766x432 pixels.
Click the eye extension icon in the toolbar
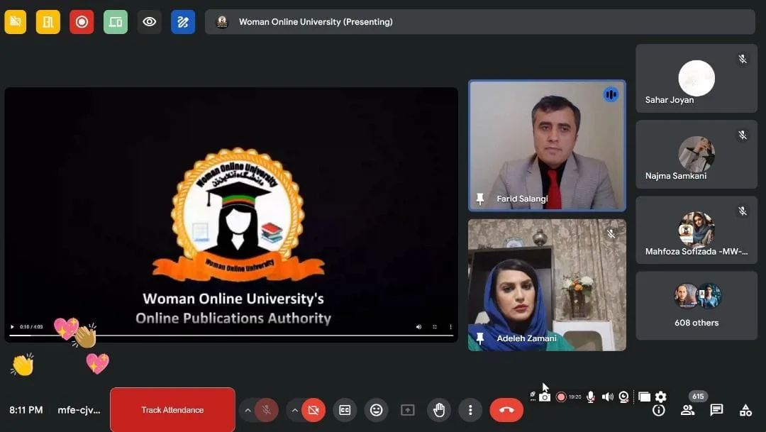pos(148,21)
